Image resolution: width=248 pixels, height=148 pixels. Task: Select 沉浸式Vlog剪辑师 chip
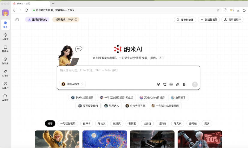pos(152,97)
